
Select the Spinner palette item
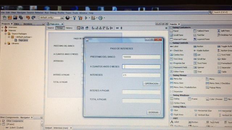199,68
